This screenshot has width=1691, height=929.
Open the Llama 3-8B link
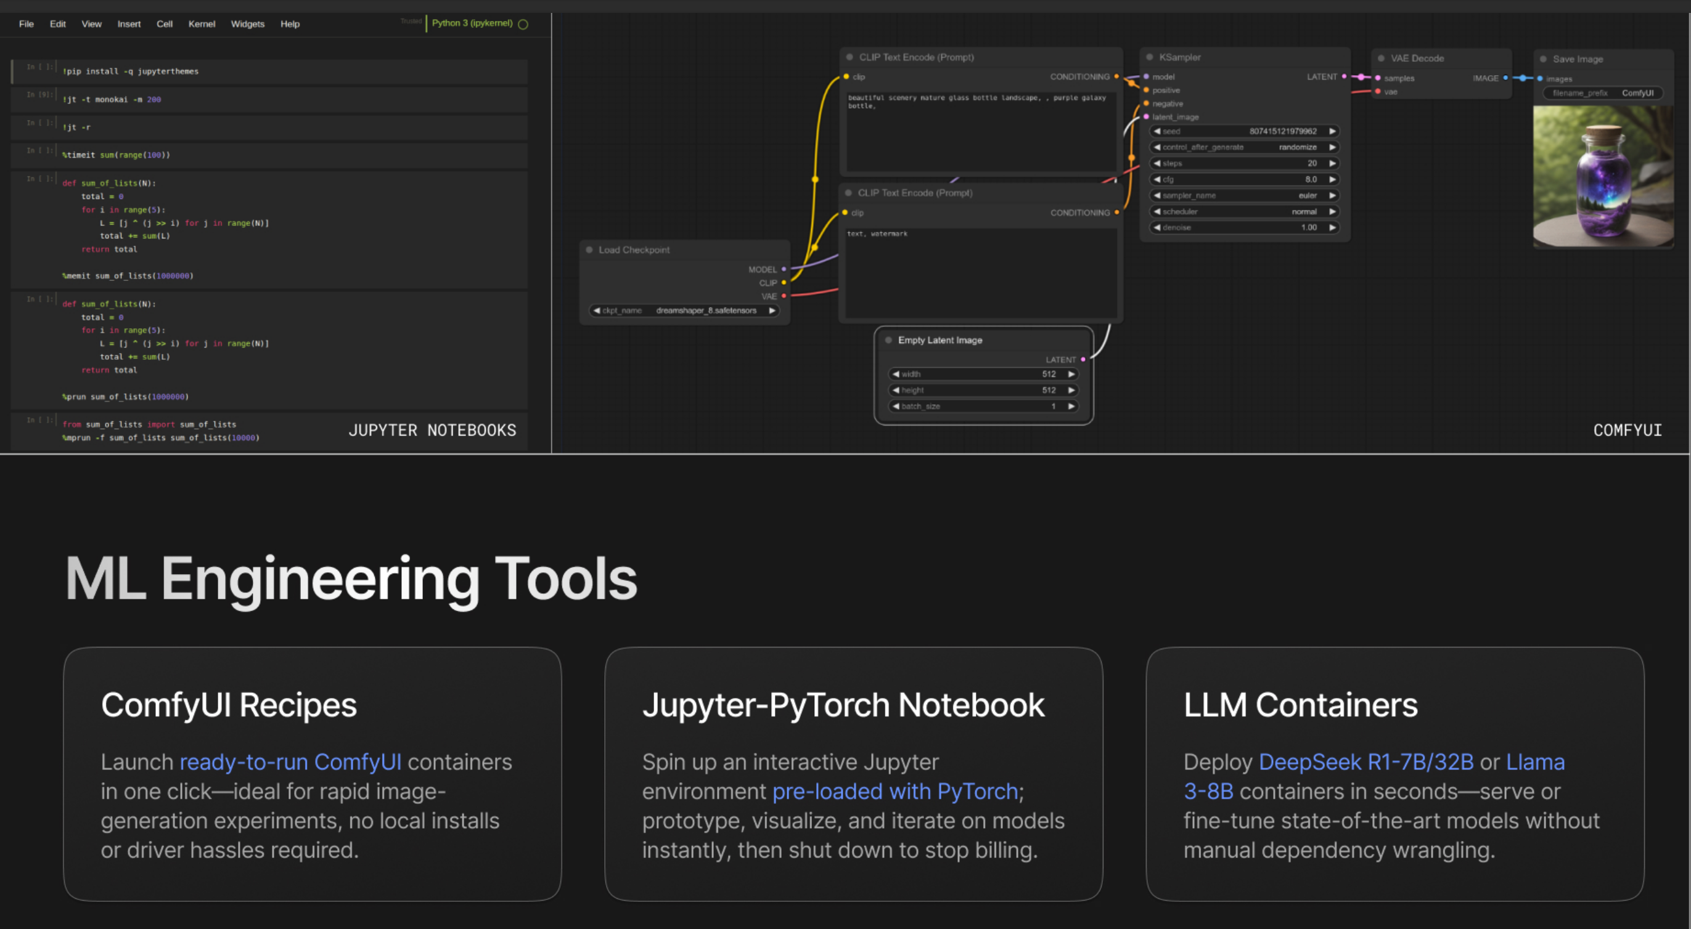(x=1374, y=776)
